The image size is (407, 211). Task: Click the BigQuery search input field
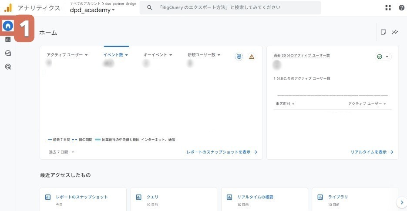tap(230, 8)
